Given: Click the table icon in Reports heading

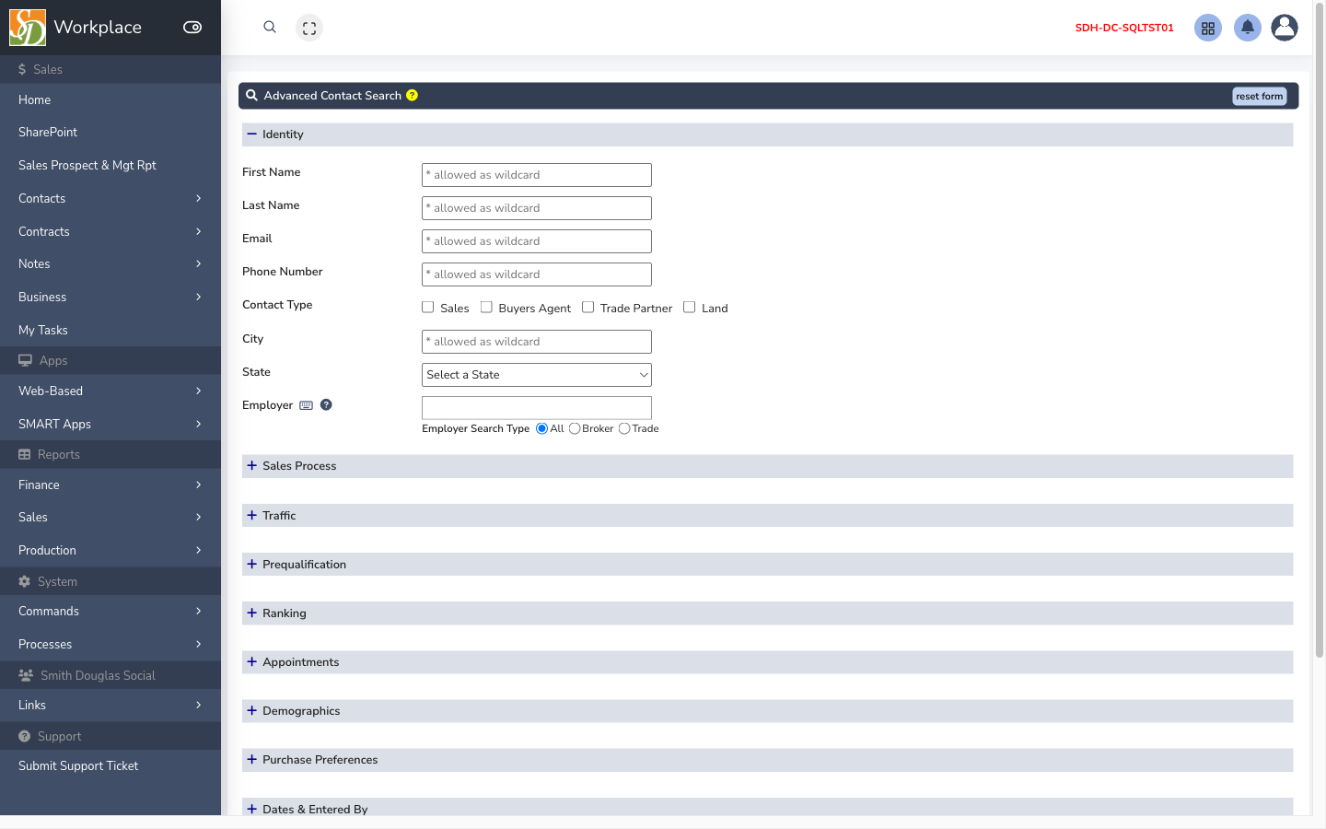Looking at the screenshot, I should [x=25, y=455].
